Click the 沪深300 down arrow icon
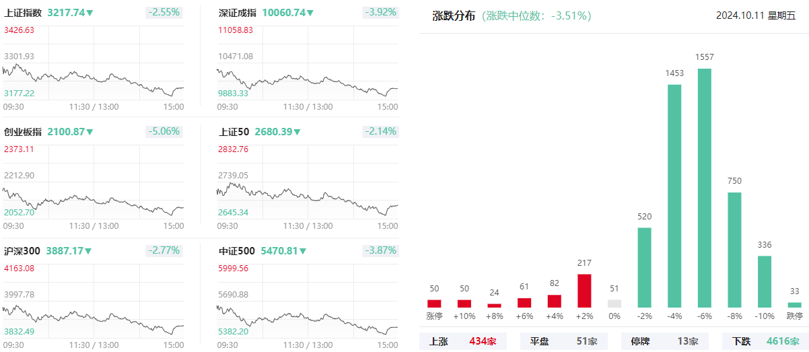 [x=88, y=251]
